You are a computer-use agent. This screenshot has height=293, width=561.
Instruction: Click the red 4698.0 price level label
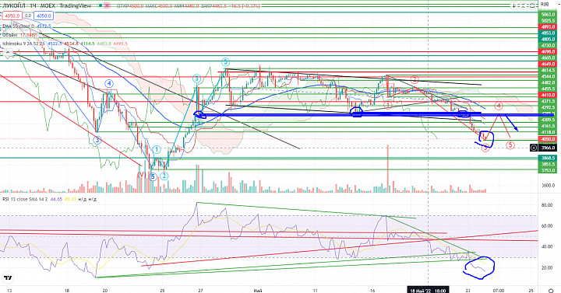click(x=548, y=52)
